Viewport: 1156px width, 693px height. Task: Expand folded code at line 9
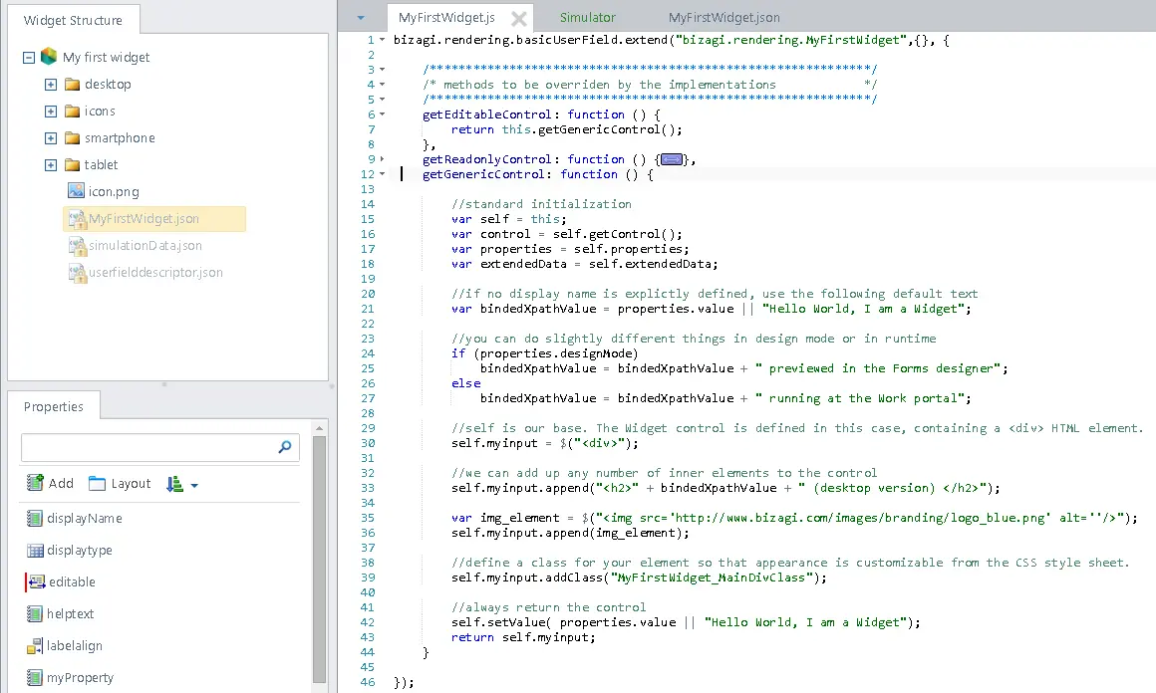382,159
